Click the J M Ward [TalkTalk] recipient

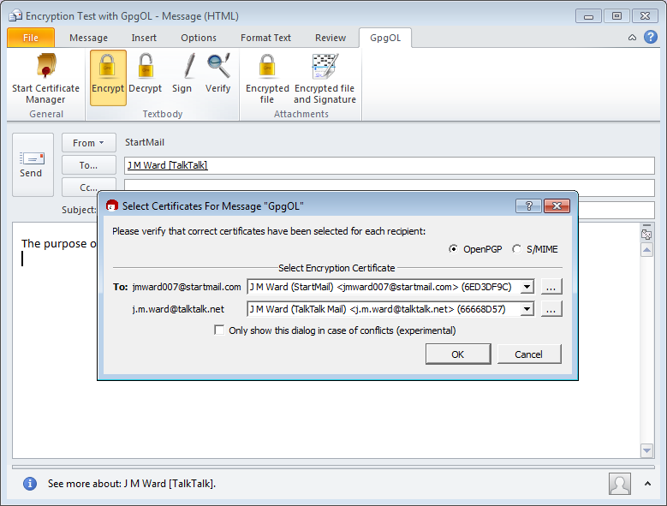(167, 165)
